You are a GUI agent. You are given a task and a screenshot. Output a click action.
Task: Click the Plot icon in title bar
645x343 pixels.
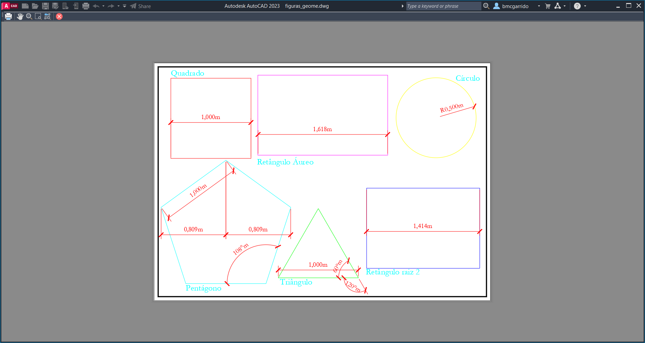coord(86,6)
